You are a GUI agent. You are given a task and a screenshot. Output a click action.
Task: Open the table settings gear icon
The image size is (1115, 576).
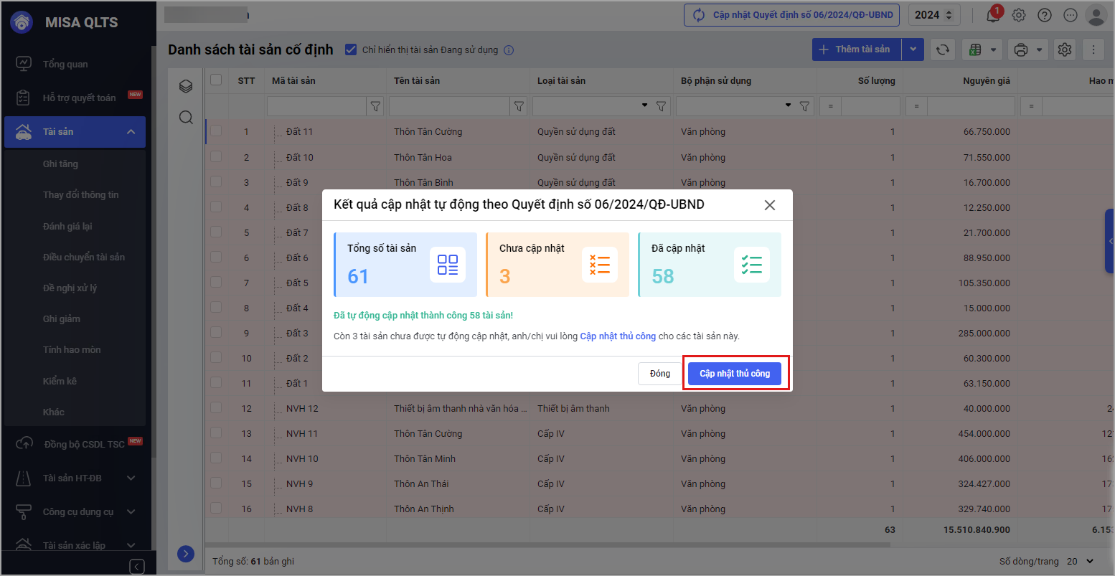click(x=1065, y=49)
